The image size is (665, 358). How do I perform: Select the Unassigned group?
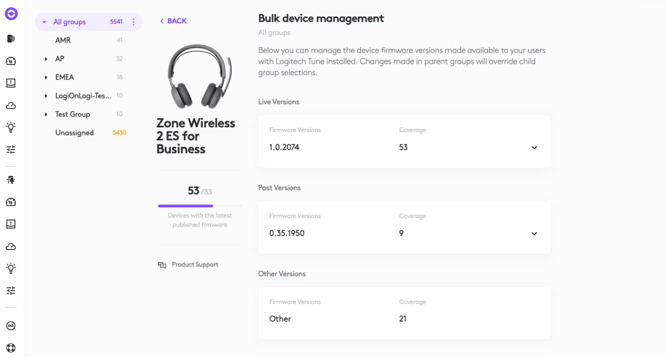point(74,133)
